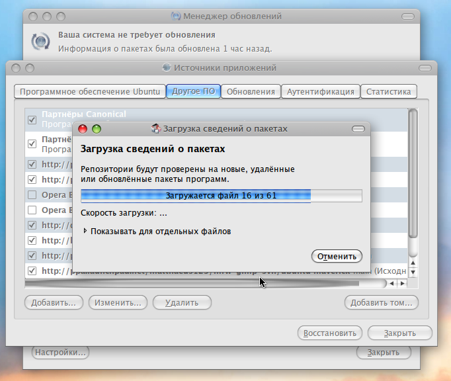This screenshot has height=381, width=451.
Task: Select the Другое ПО tab
Action: pos(193,91)
